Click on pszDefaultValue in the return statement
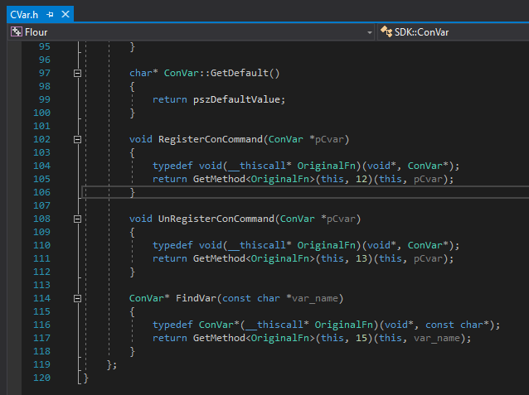Viewport: 529px width, 395px height. (x=237, y=99)
